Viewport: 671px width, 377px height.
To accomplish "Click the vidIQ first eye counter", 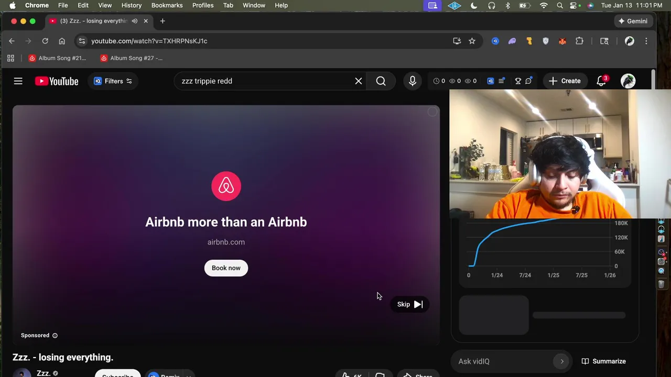I will point(452,81).
